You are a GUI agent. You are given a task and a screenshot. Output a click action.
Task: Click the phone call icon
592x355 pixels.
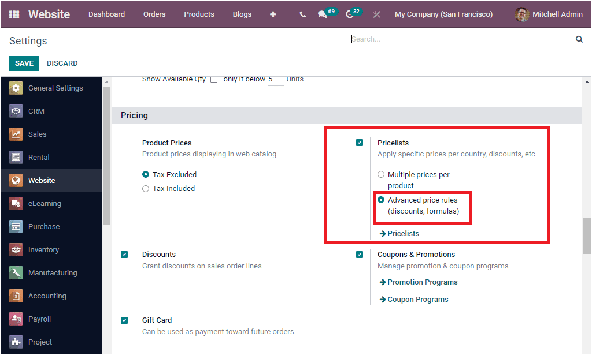point(302,14)
